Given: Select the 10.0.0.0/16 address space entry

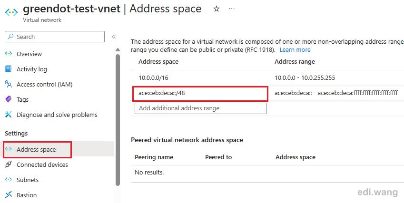Looking at the screenshot, I should (x=153, y=77).
